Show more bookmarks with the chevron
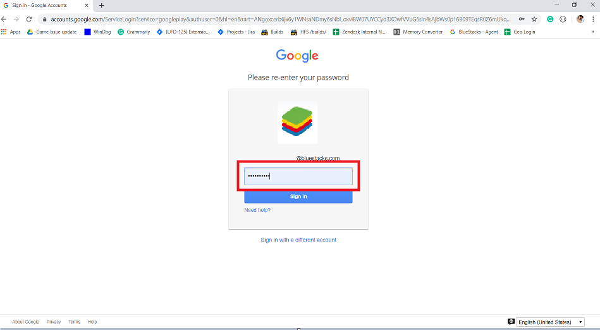The image size is (600, 330). [593, 32]
